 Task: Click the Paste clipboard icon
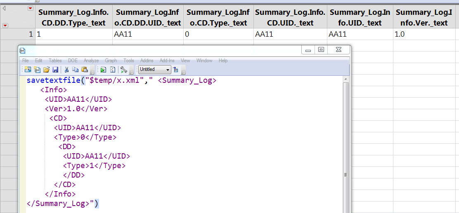point(85,70)
